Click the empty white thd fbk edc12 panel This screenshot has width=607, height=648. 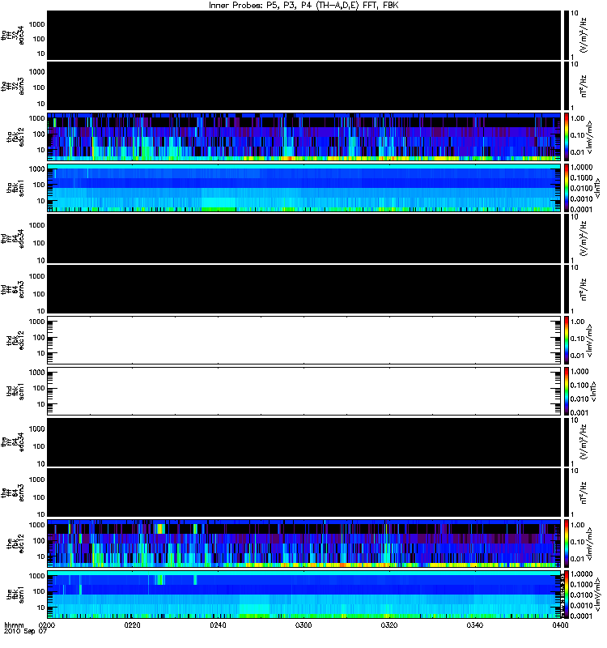[304, 340]
